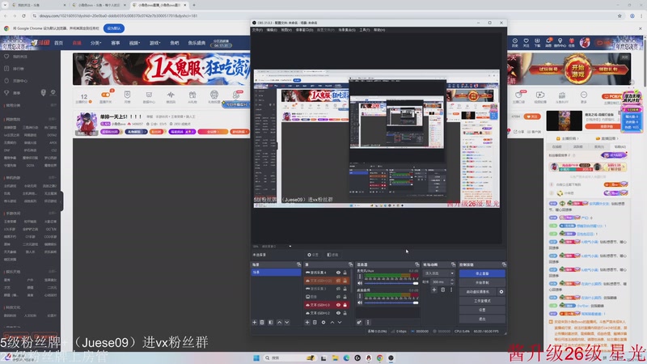This screenshot has width=647, height=364.
Task: Move selected source down in Sources panel
Action: [340, 322]
